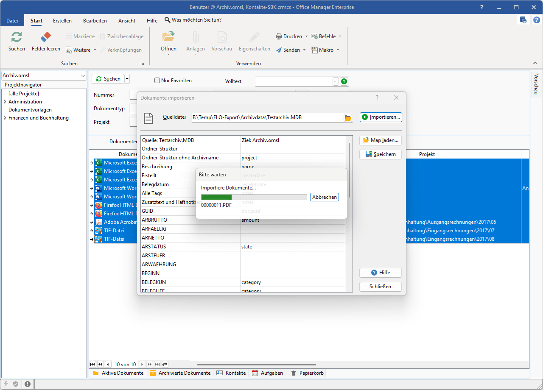Click the Speichern button in import dialog
This screenshot has height=390, width=543.
(380, 154)
